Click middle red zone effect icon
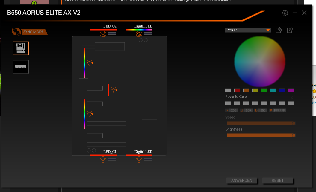316x192 pixels. pos(114,90)
